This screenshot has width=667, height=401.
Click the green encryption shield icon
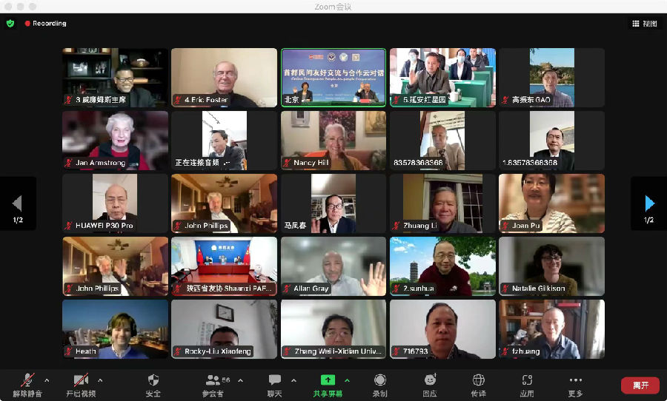[x=10, y=24]
